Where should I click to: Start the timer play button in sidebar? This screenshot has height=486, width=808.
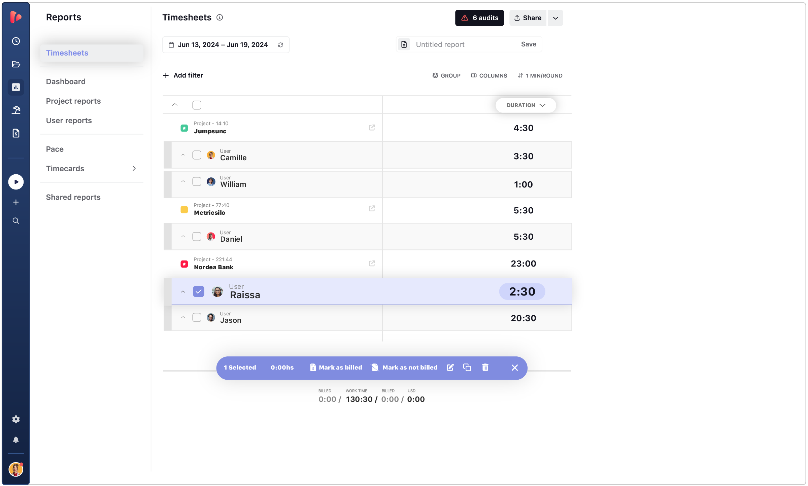16,182
